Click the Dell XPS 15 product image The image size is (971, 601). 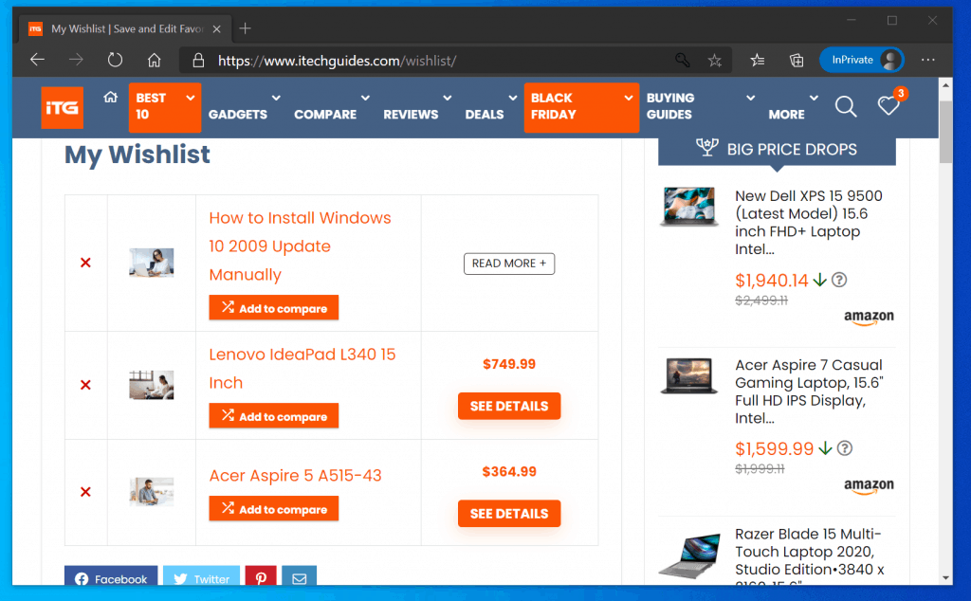(x=688, y=207)
